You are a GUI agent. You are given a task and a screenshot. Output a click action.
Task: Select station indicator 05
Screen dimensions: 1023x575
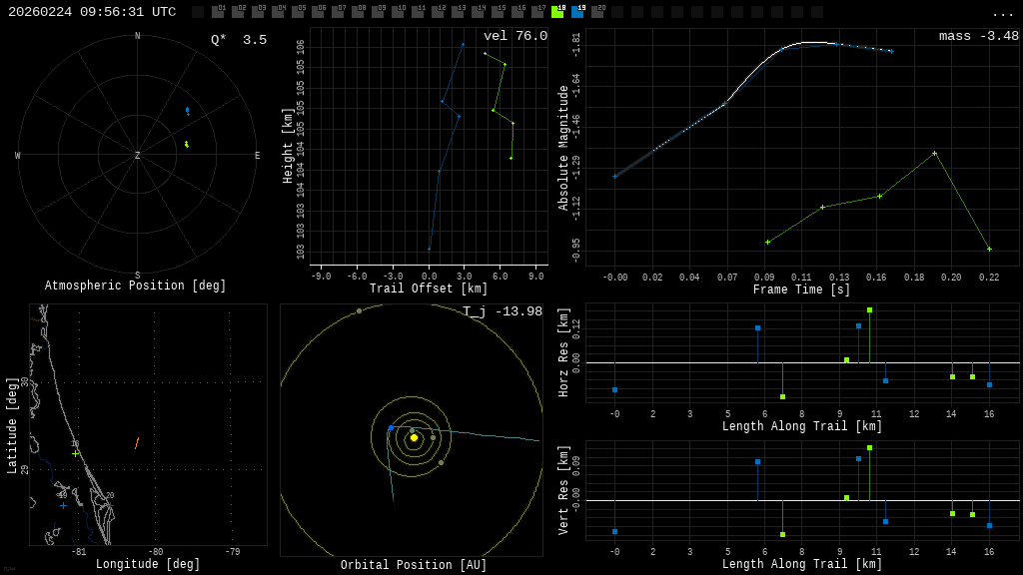[298, 11]
